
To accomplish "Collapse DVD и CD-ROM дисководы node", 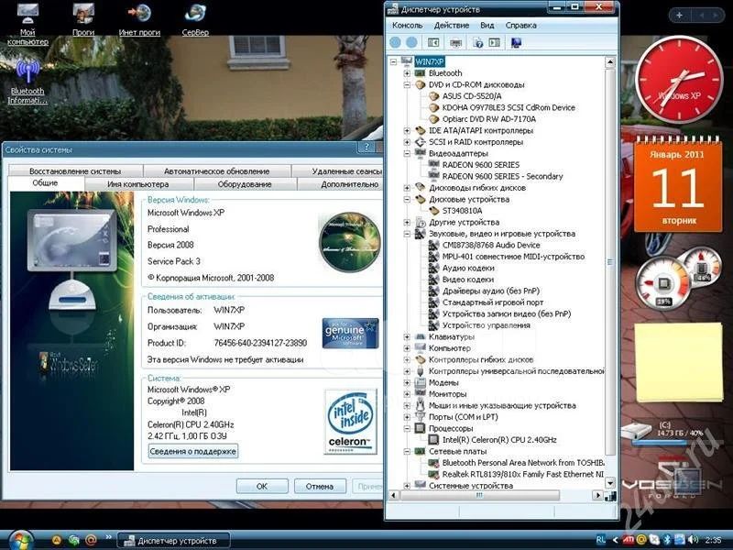I will (407, 84).
